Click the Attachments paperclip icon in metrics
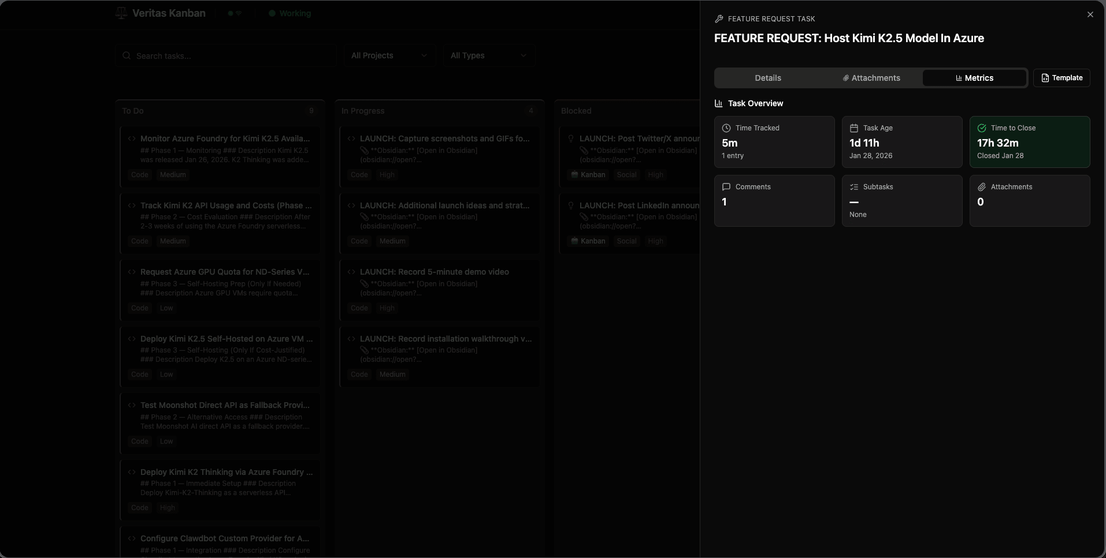 pos(982,187)
